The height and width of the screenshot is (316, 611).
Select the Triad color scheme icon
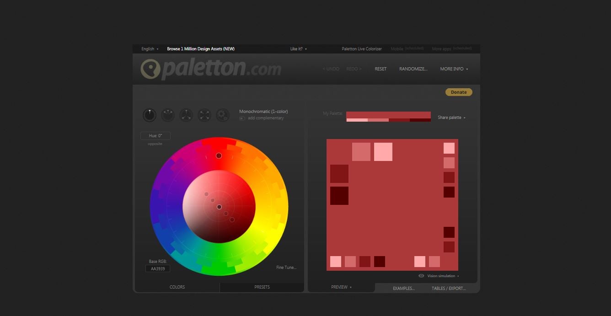tap(186, 115)
